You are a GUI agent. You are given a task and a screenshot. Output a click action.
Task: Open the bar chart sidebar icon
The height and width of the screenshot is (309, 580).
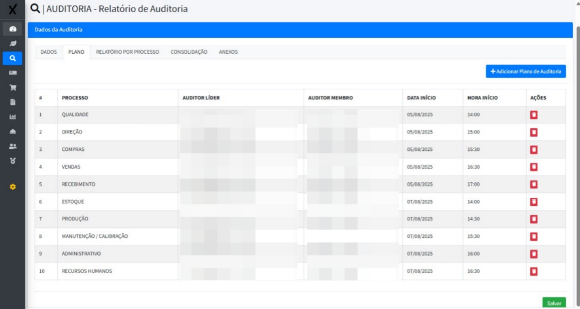12,117
